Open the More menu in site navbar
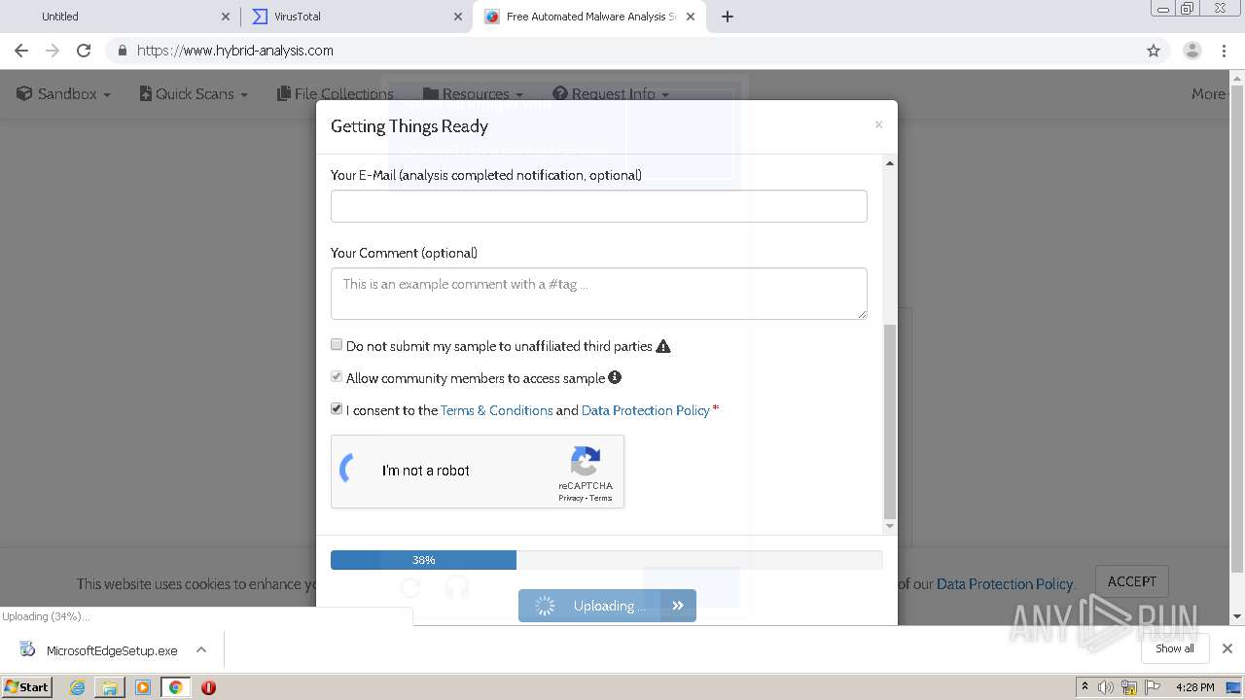This screenshot has width=1245, height=700. [1209, 94]
